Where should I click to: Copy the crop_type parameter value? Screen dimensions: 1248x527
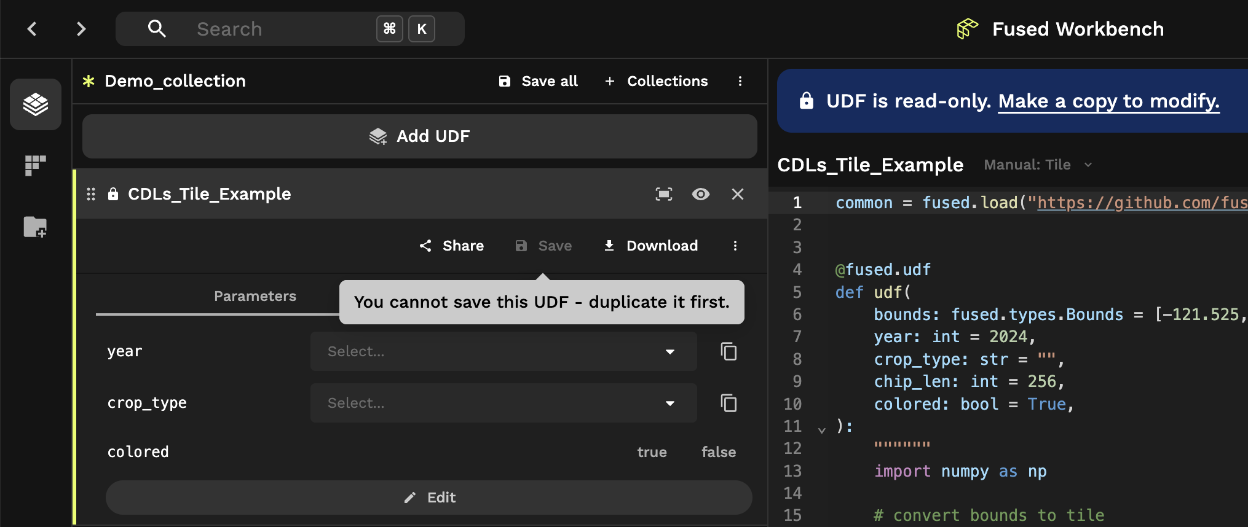click(x=729, y=403)
